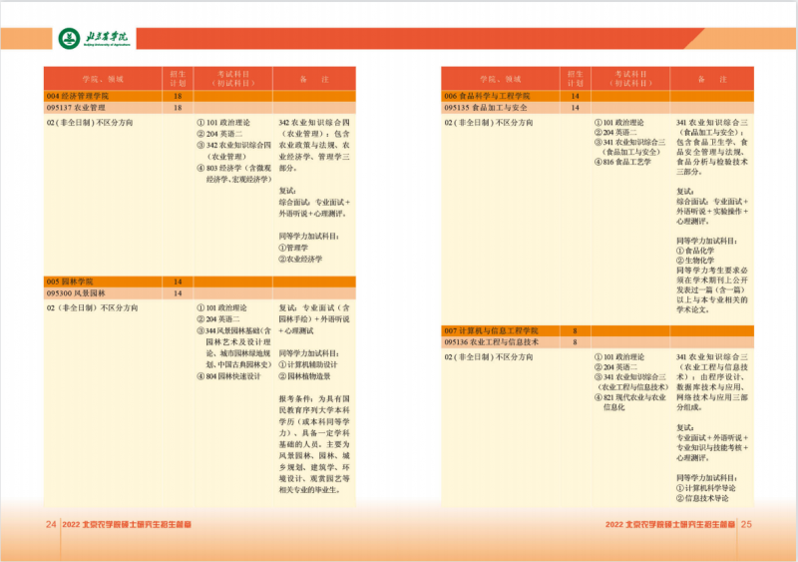Click 804 园林快速设计 exam subject
The image size is (798, 562).
coord(229,376)
